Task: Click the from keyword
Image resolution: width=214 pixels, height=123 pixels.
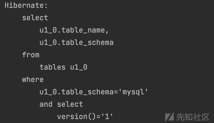Action: click(x=31, y=55)
